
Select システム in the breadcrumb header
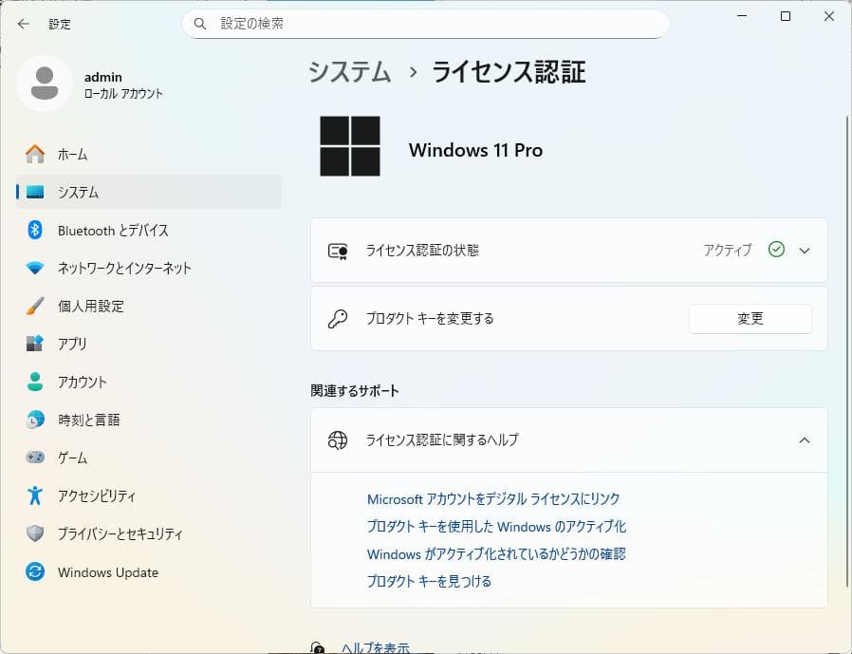(348, 72)
